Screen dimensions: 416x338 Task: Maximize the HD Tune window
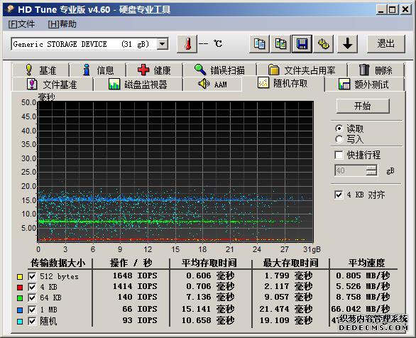tap(392, 9)
